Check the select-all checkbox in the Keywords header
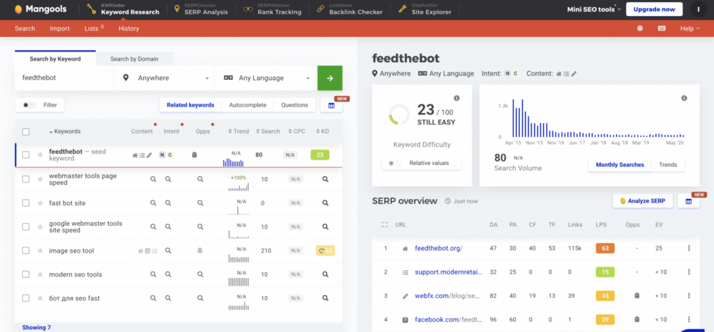The image size is (714, 332). coord(26,132)
